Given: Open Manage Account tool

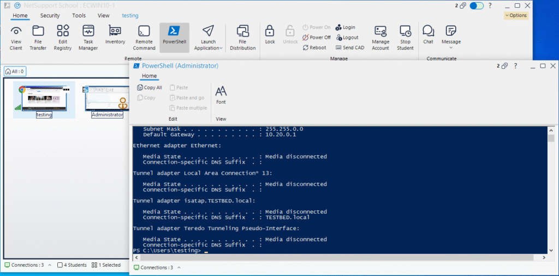Looking at the screenshot, I should pos(380,38).
